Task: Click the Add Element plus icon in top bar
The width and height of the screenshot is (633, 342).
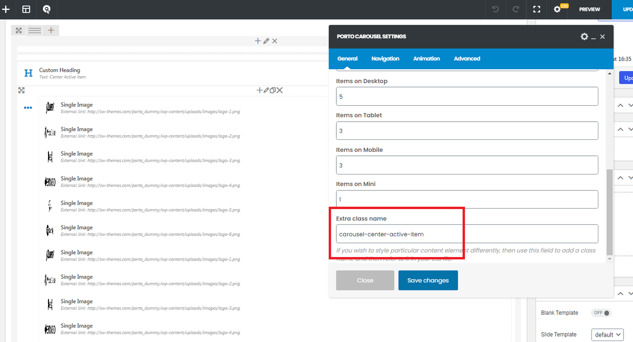Action: pyautogui.click(x=6, y=9)
